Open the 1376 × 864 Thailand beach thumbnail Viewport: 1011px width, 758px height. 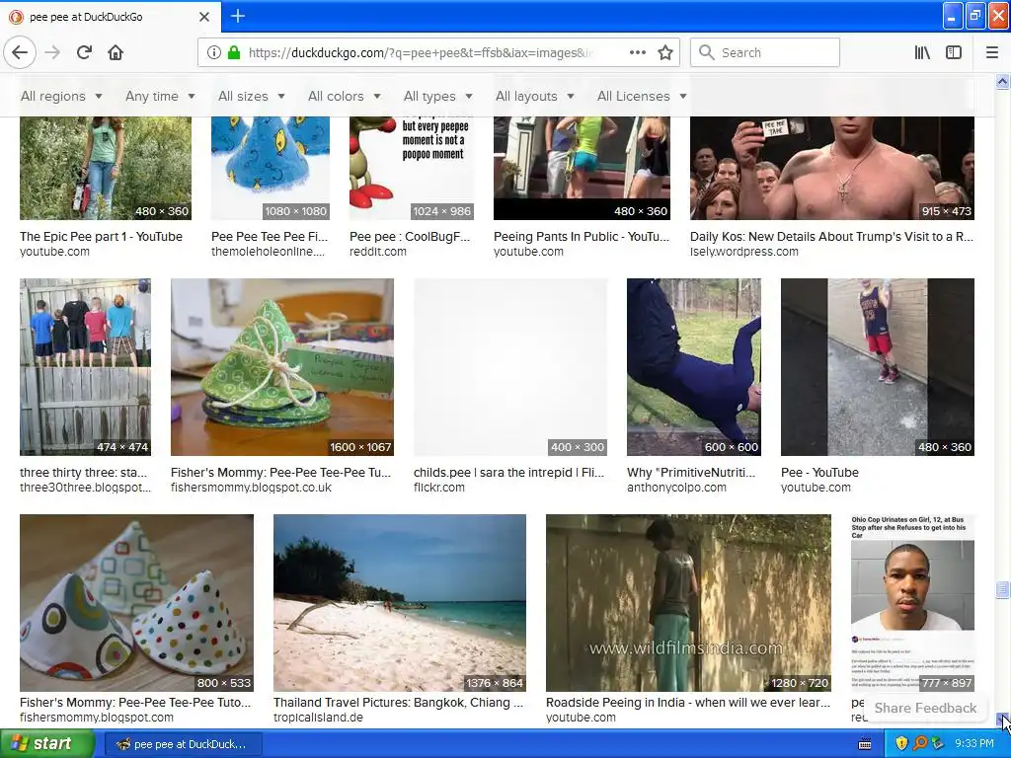399,603
